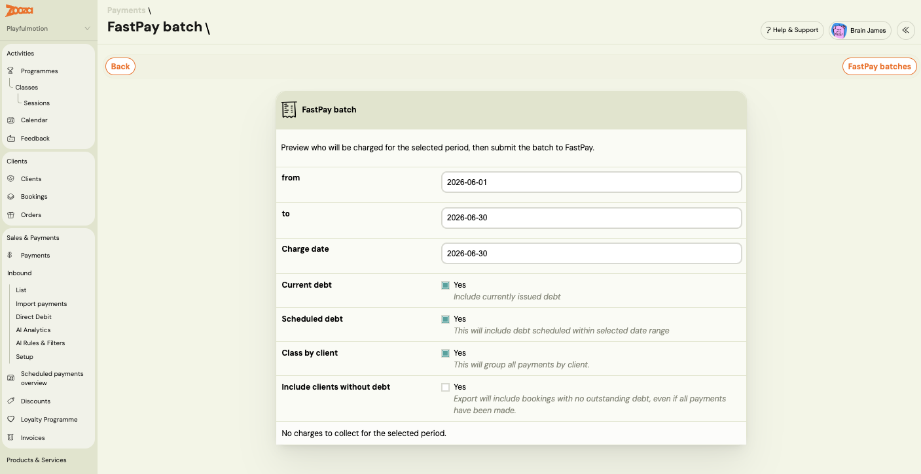The image size is (921, 474).
Task: Click Brain James avatar picture
Action: point(839,30)
